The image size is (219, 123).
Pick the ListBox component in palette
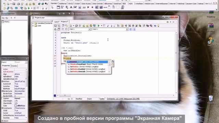click(96, 8)
